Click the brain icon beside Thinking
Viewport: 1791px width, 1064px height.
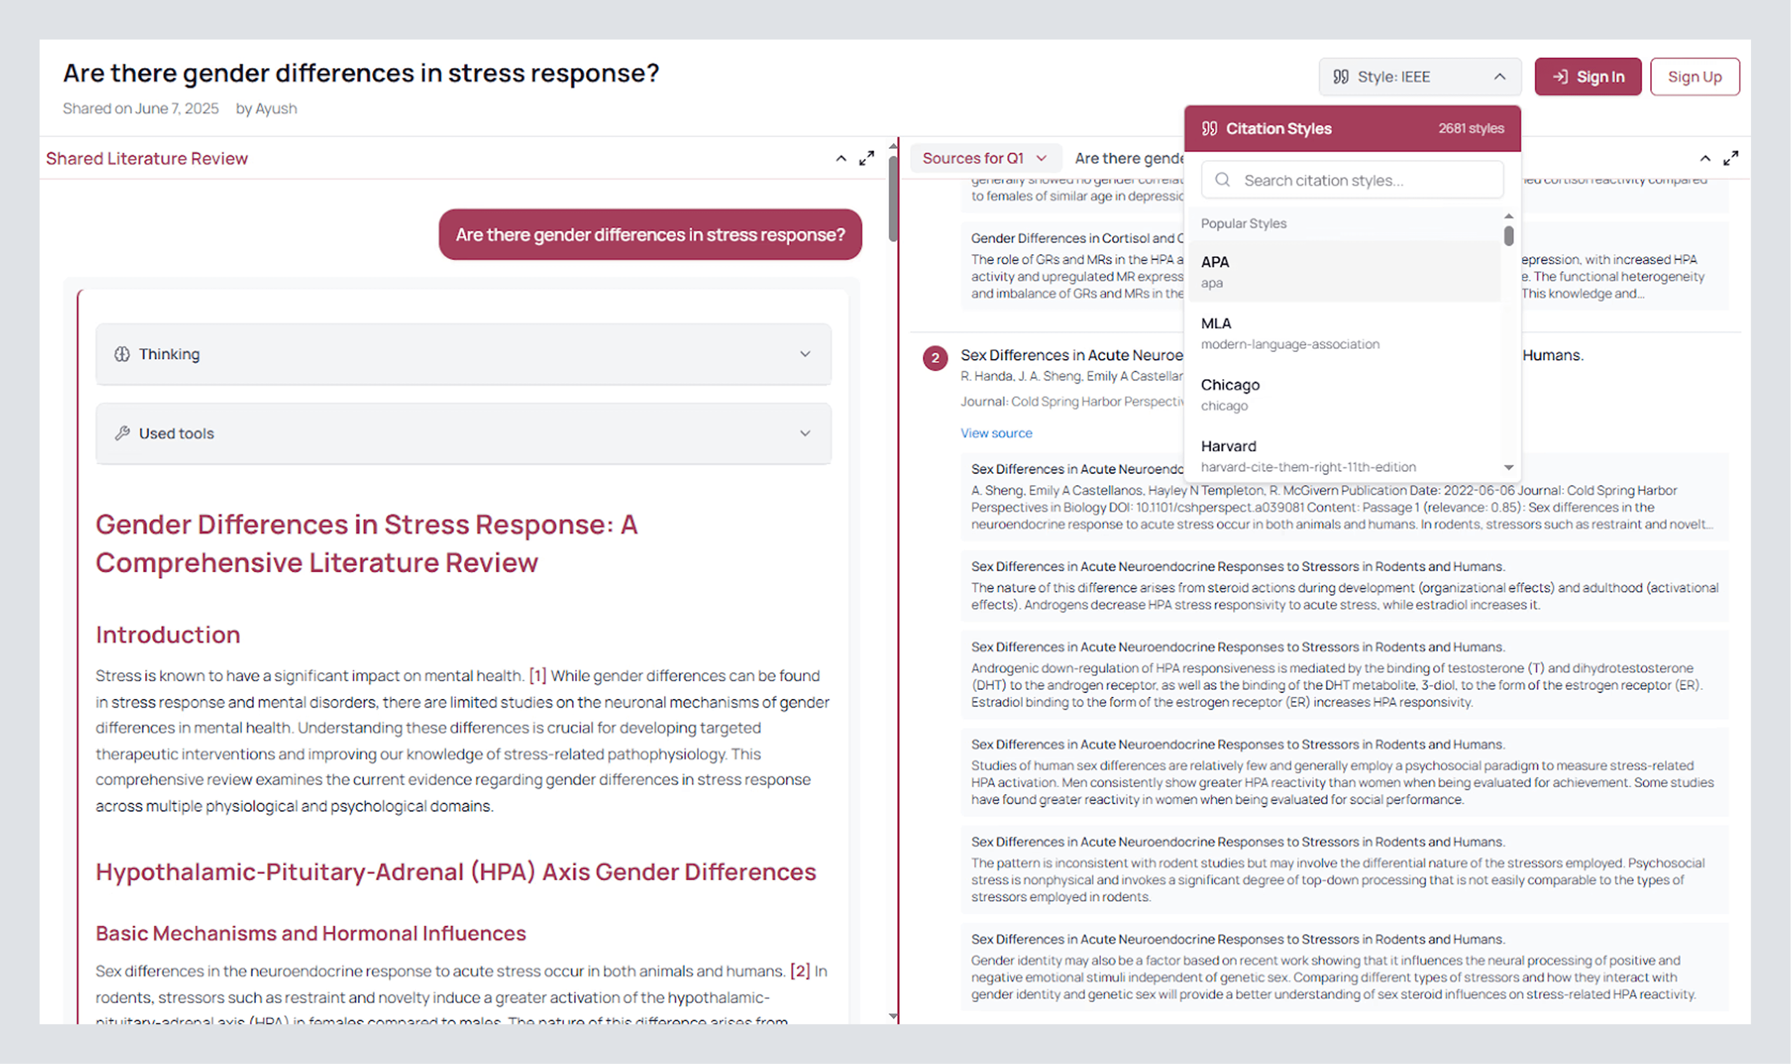(122, 354)
